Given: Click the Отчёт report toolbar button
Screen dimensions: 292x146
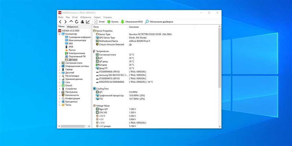Looking at the screenshot, I should (100, 22).
